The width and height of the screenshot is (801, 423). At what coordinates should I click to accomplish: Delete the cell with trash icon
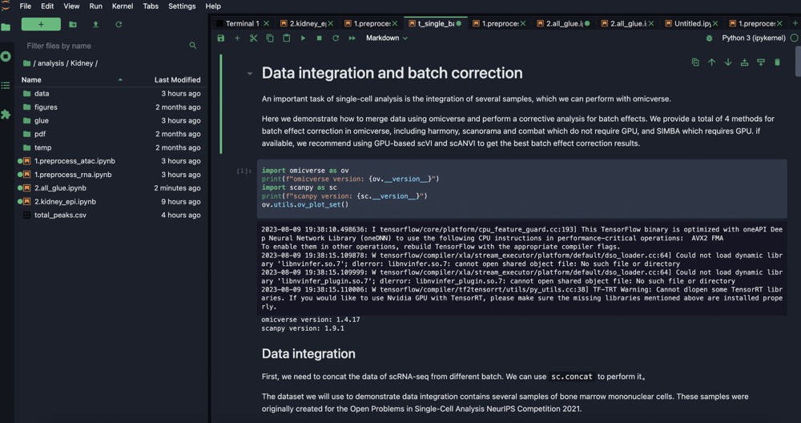coord(778,62)
